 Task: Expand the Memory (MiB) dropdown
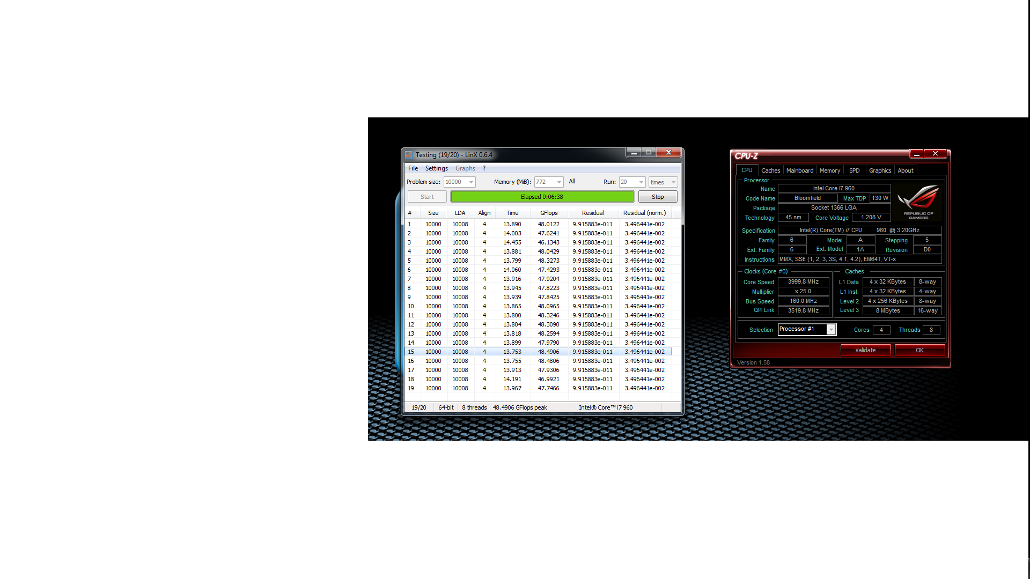[558, 182]
